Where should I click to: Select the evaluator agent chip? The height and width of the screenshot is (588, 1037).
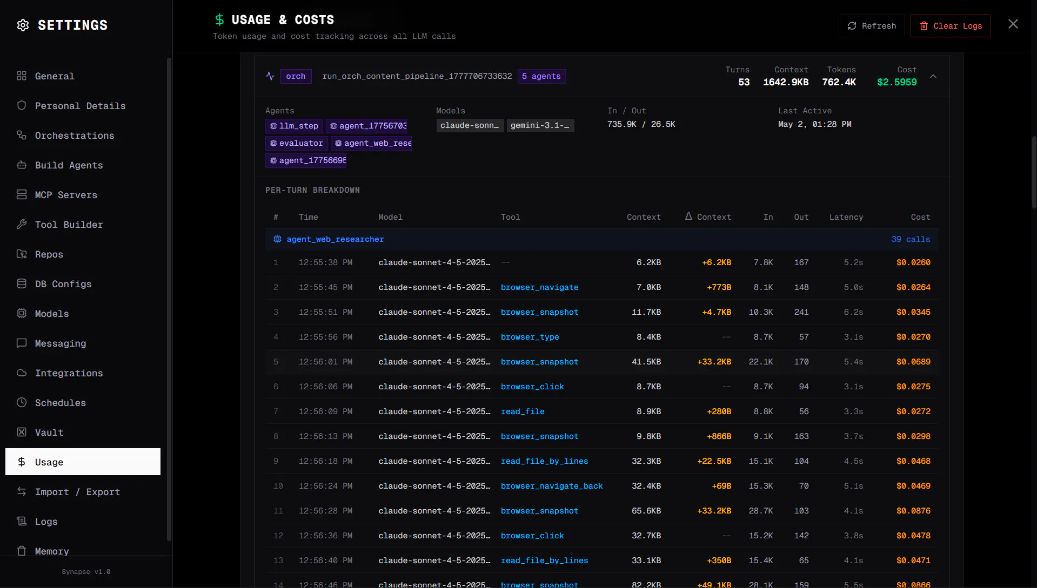pyautogui.click(x=296, y=143)
